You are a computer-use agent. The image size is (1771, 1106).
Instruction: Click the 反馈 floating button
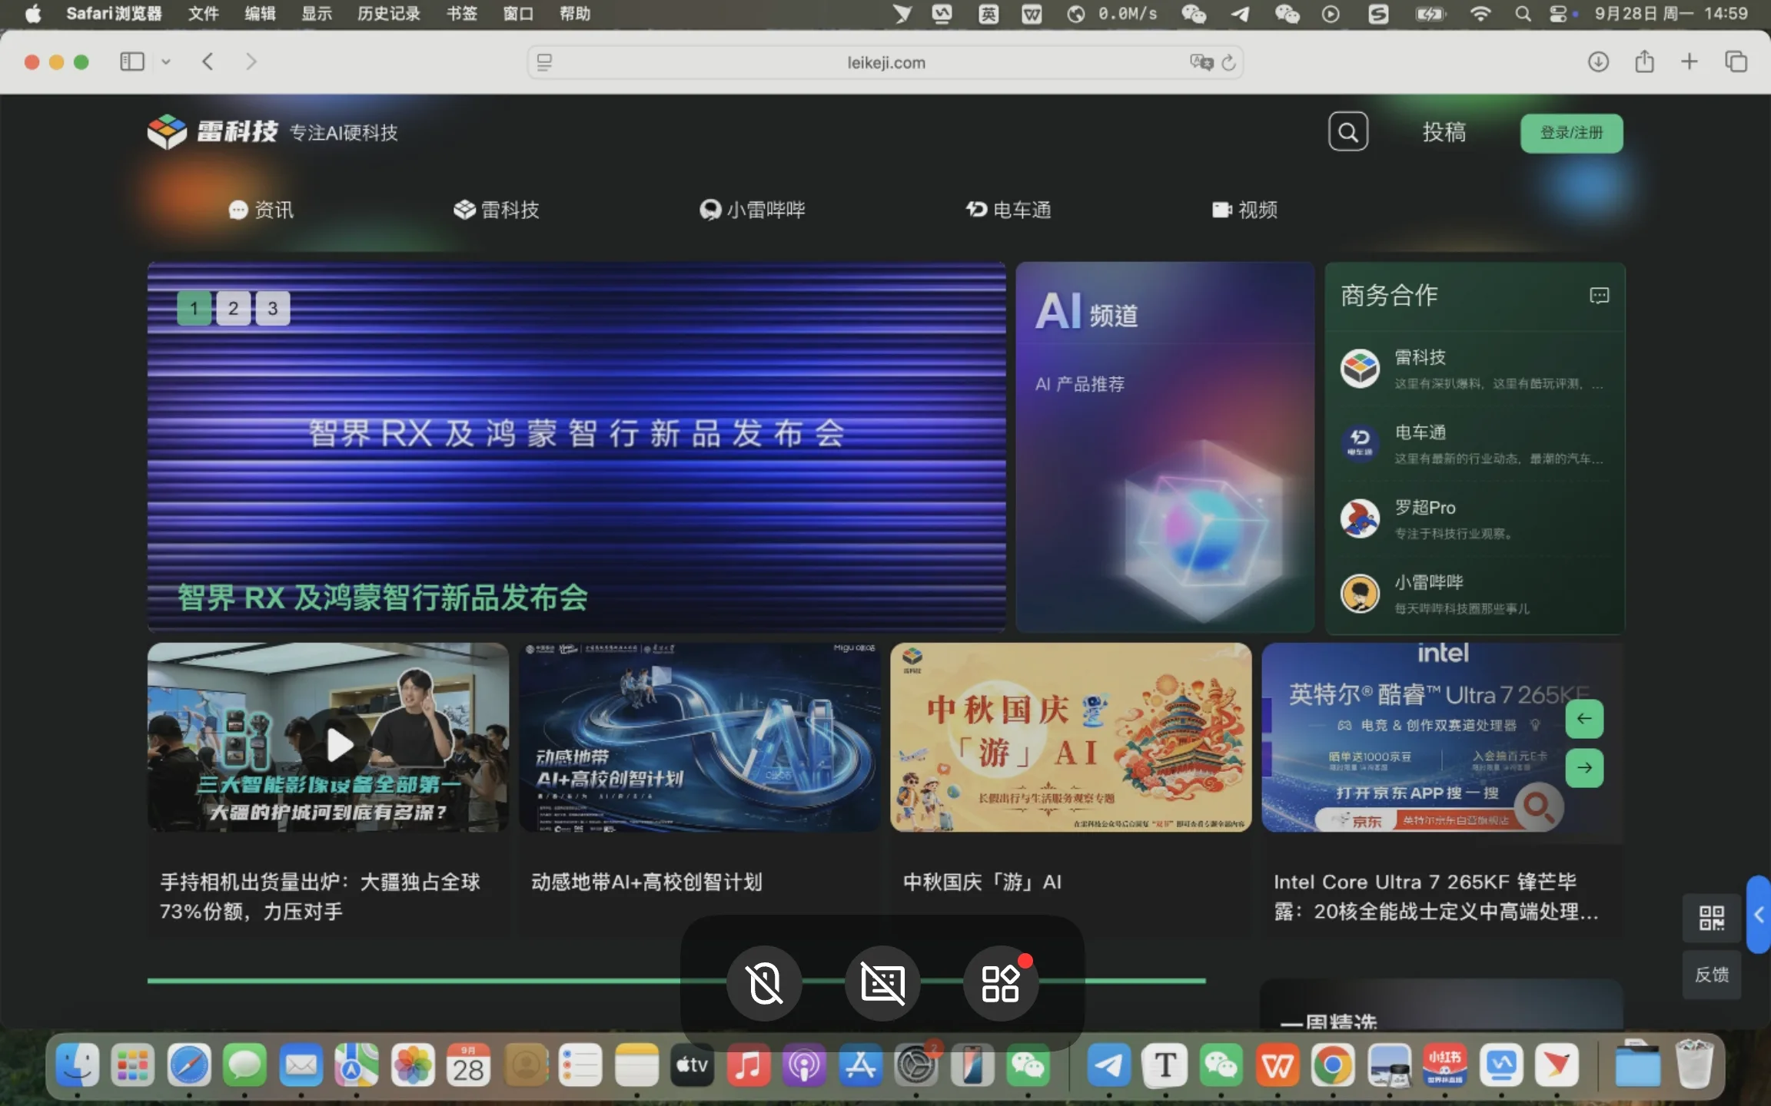pyautogui.click(x=1711, y=975)
